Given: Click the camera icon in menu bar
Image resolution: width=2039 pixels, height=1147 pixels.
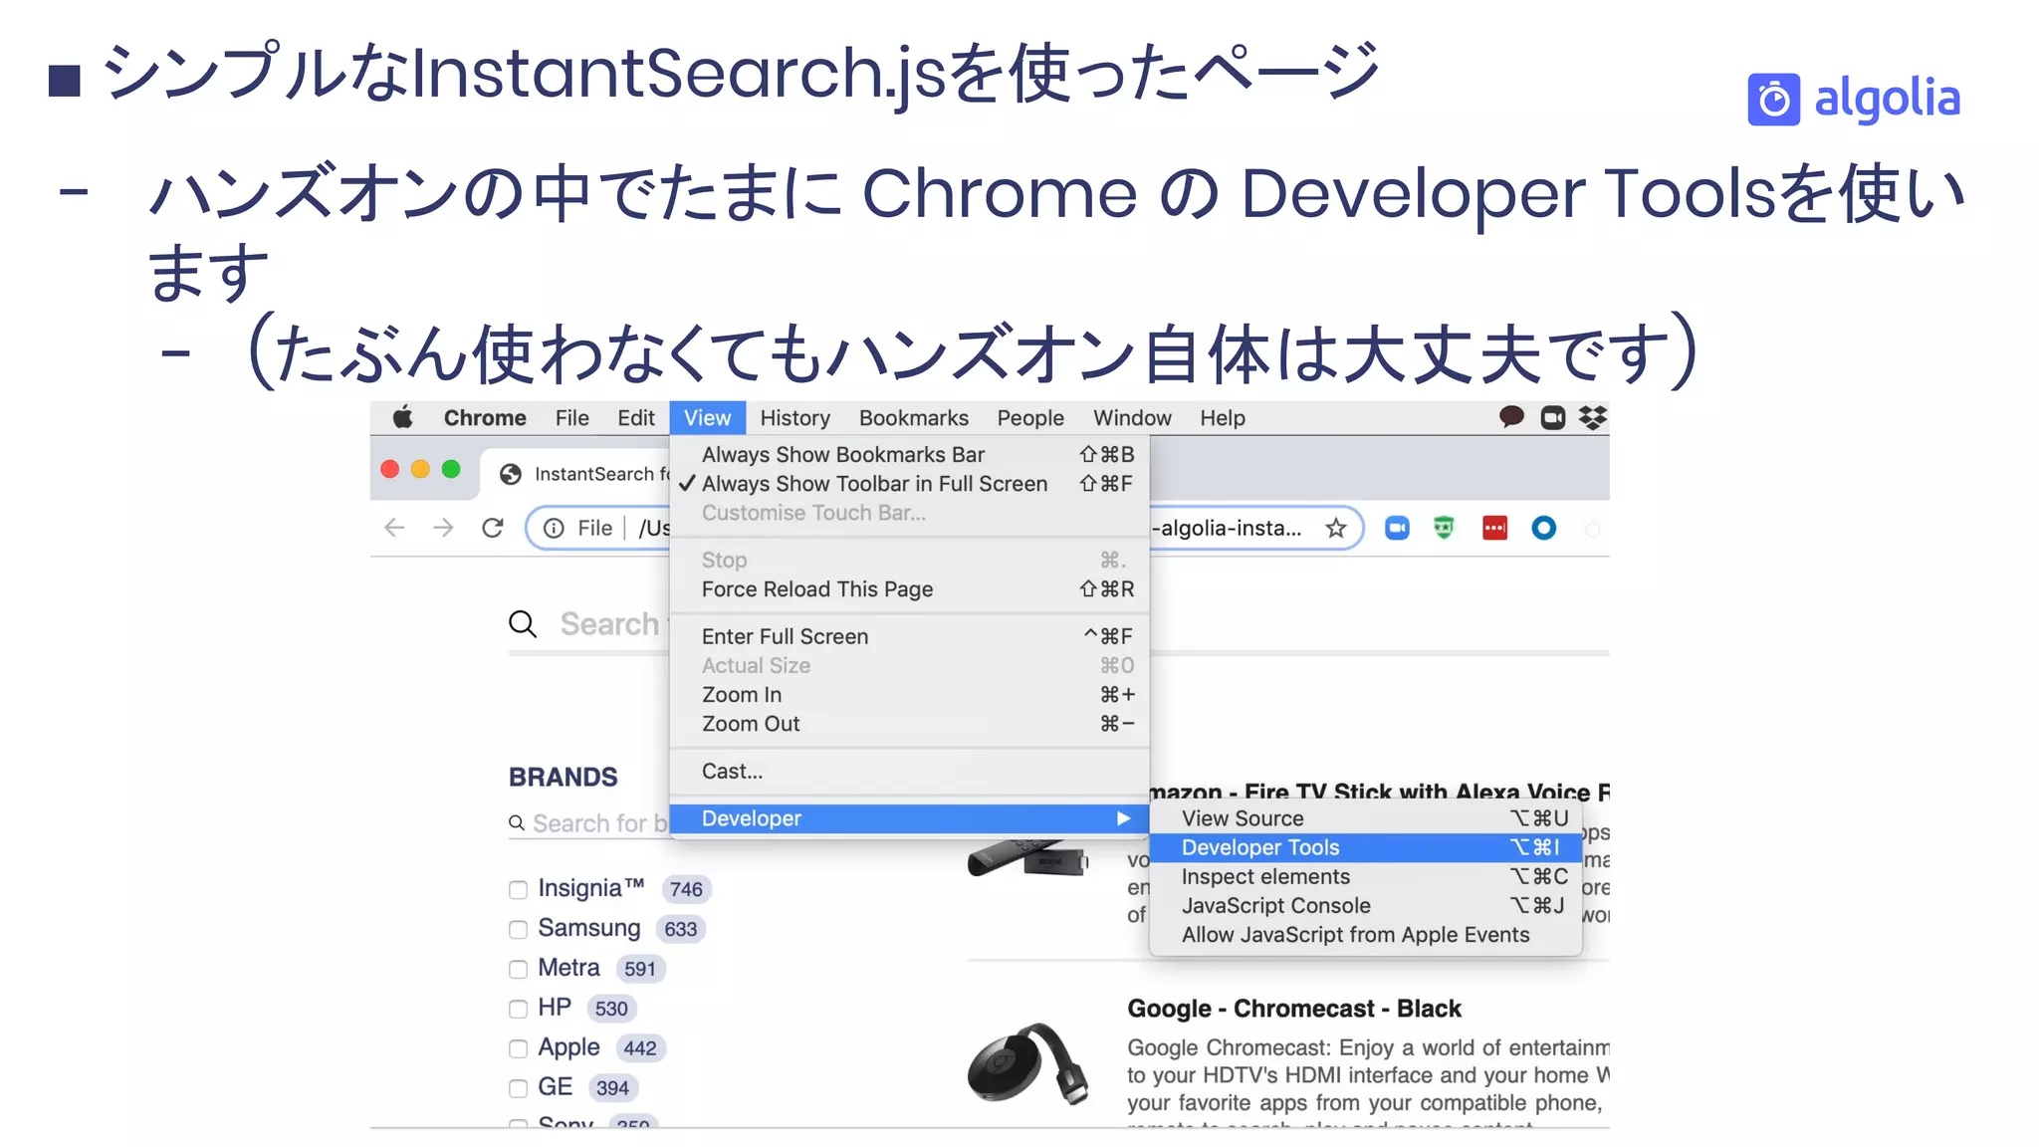Looking at the screenshot, I should [1553, 417].
